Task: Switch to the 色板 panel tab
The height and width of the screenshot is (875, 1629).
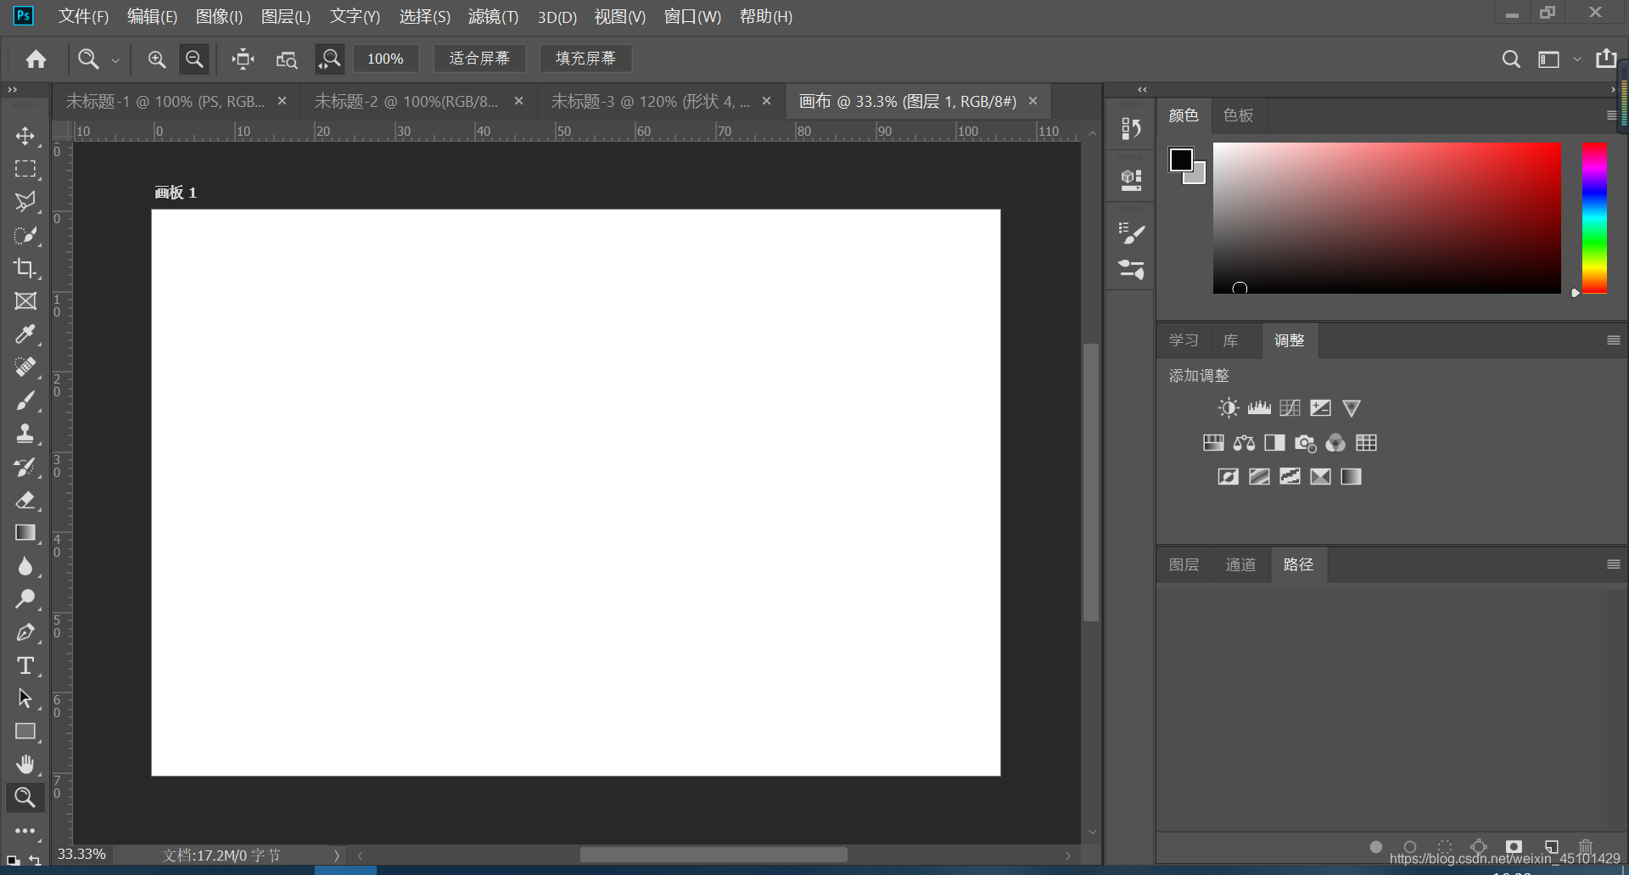Action: [x=1238, y=115]
